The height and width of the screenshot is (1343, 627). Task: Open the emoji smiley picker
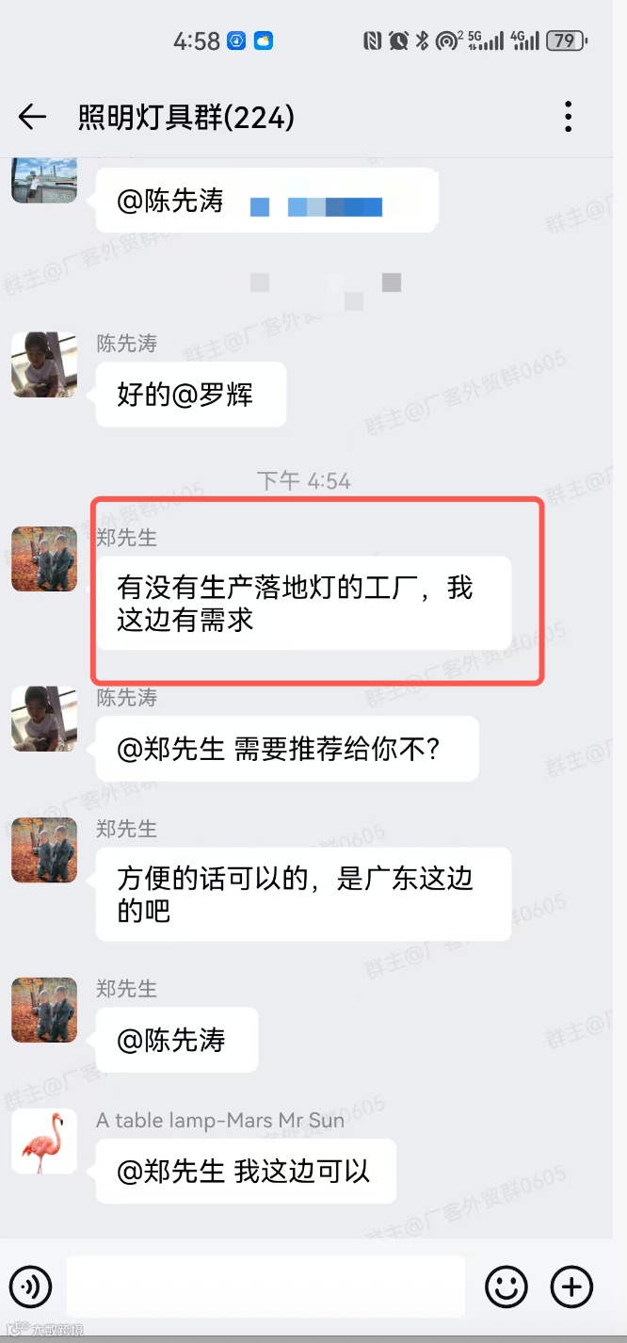tap(506, 1286)
